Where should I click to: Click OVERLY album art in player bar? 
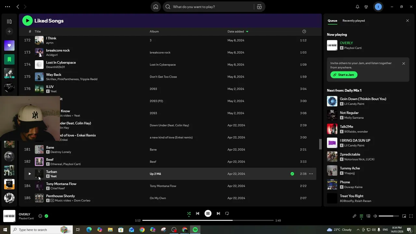(x=9, y=216)
